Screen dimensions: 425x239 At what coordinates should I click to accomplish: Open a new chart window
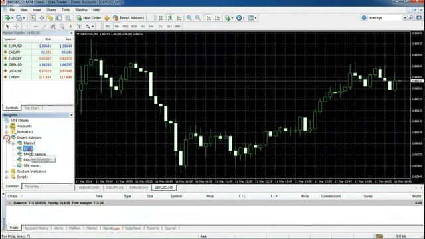pos(7,18)
